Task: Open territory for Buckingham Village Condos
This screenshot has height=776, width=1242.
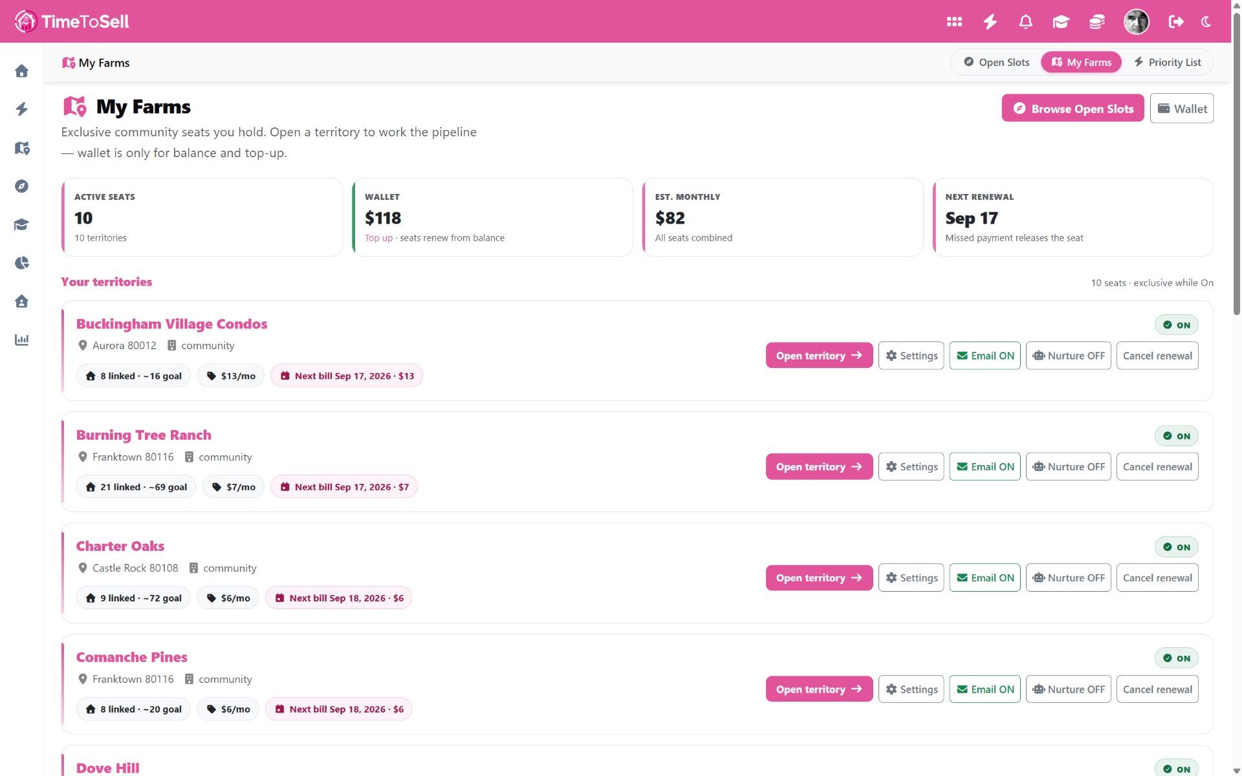Action: tap(819, 356)
